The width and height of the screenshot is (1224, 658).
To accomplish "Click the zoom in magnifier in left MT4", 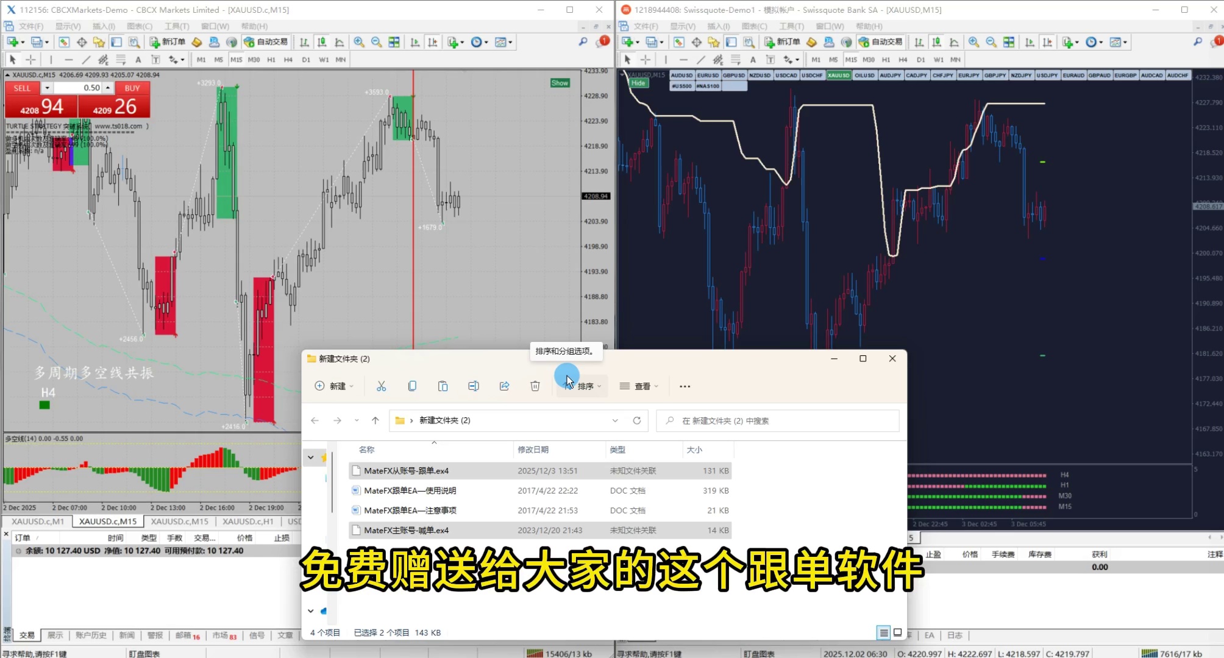I will pos(359,42).
